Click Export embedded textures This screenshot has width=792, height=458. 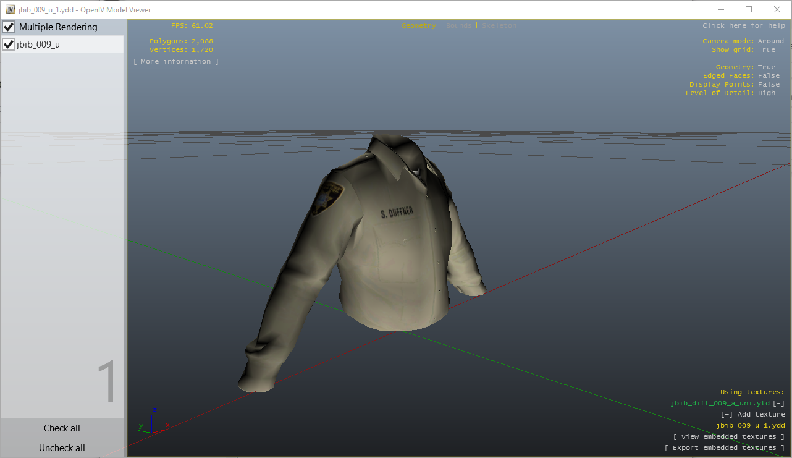coord(724,448)
